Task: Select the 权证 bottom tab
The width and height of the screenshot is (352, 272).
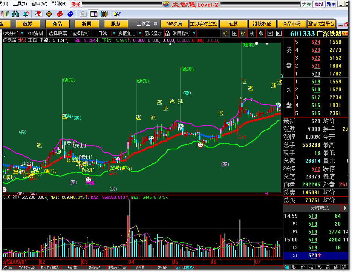Action: 162,267
